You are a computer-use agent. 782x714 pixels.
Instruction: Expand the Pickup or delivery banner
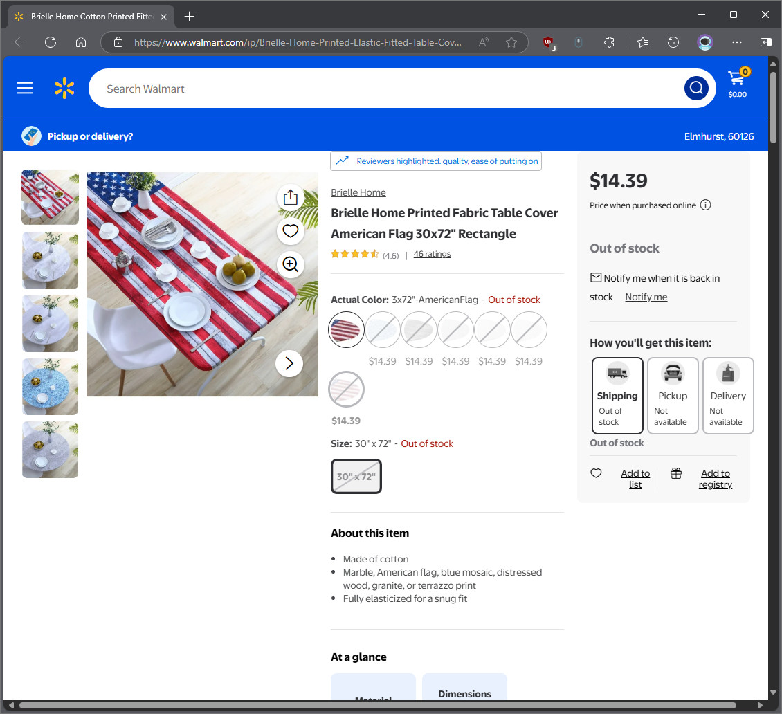click(x=78, y=136)
